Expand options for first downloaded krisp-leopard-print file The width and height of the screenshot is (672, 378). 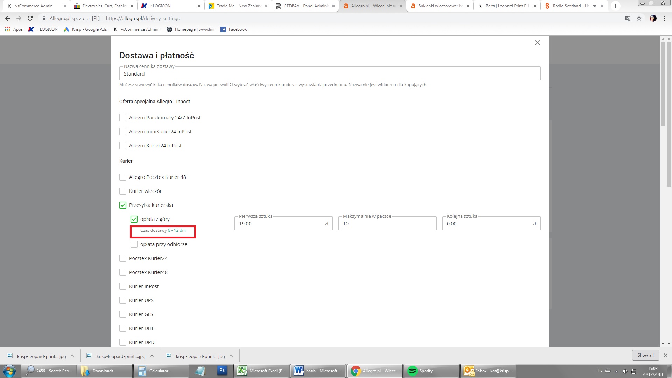[x=72, y=356]
